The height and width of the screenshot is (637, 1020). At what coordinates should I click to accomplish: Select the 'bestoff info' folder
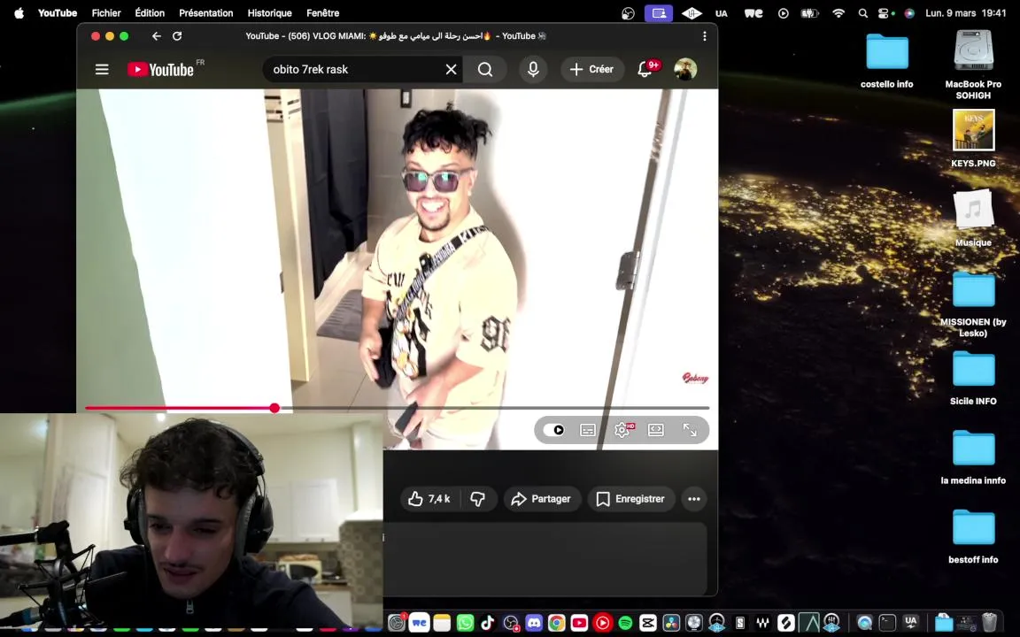pos(973,536)
